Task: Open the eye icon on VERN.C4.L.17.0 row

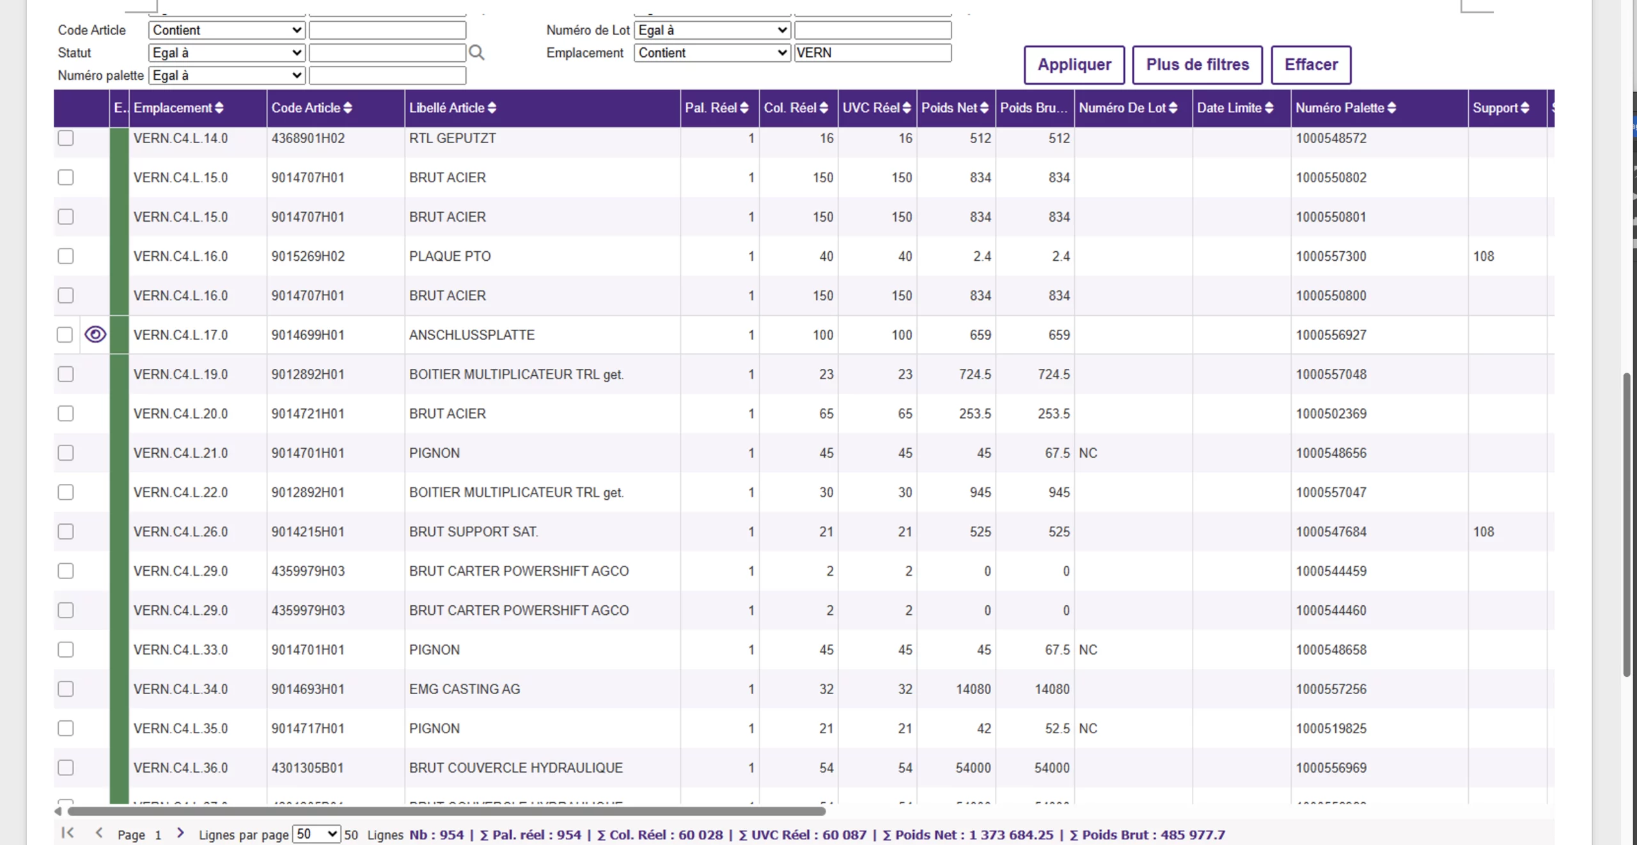Action: pos(95,334)
